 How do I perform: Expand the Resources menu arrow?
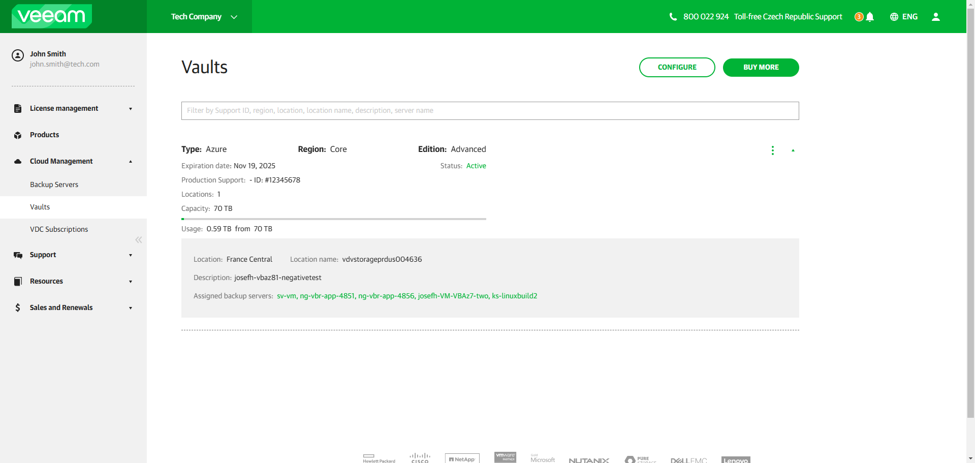[x=131, y=282]
